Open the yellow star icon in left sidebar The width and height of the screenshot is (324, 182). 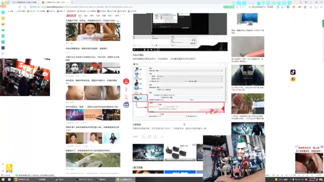(x=3, y=18)
